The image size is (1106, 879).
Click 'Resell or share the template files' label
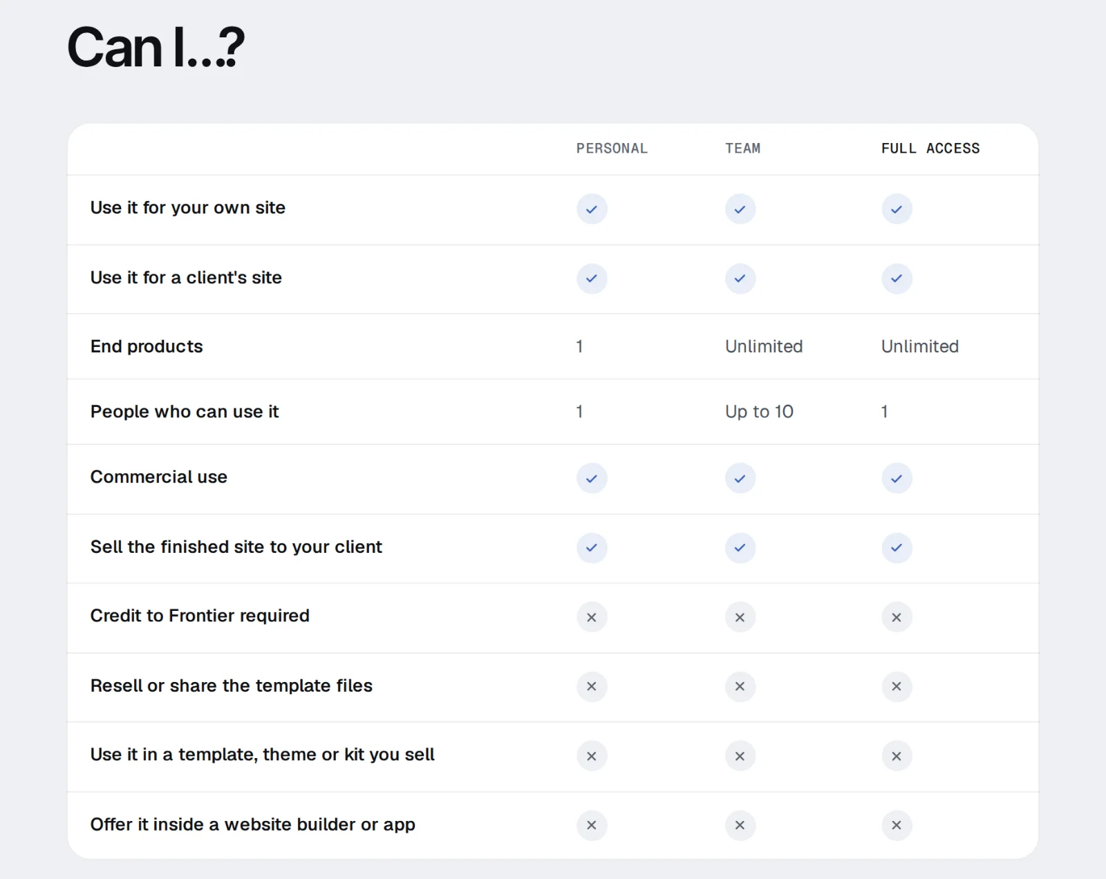pos(232,686)
